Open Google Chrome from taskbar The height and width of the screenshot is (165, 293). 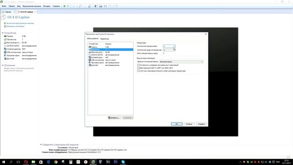(56, 162)
